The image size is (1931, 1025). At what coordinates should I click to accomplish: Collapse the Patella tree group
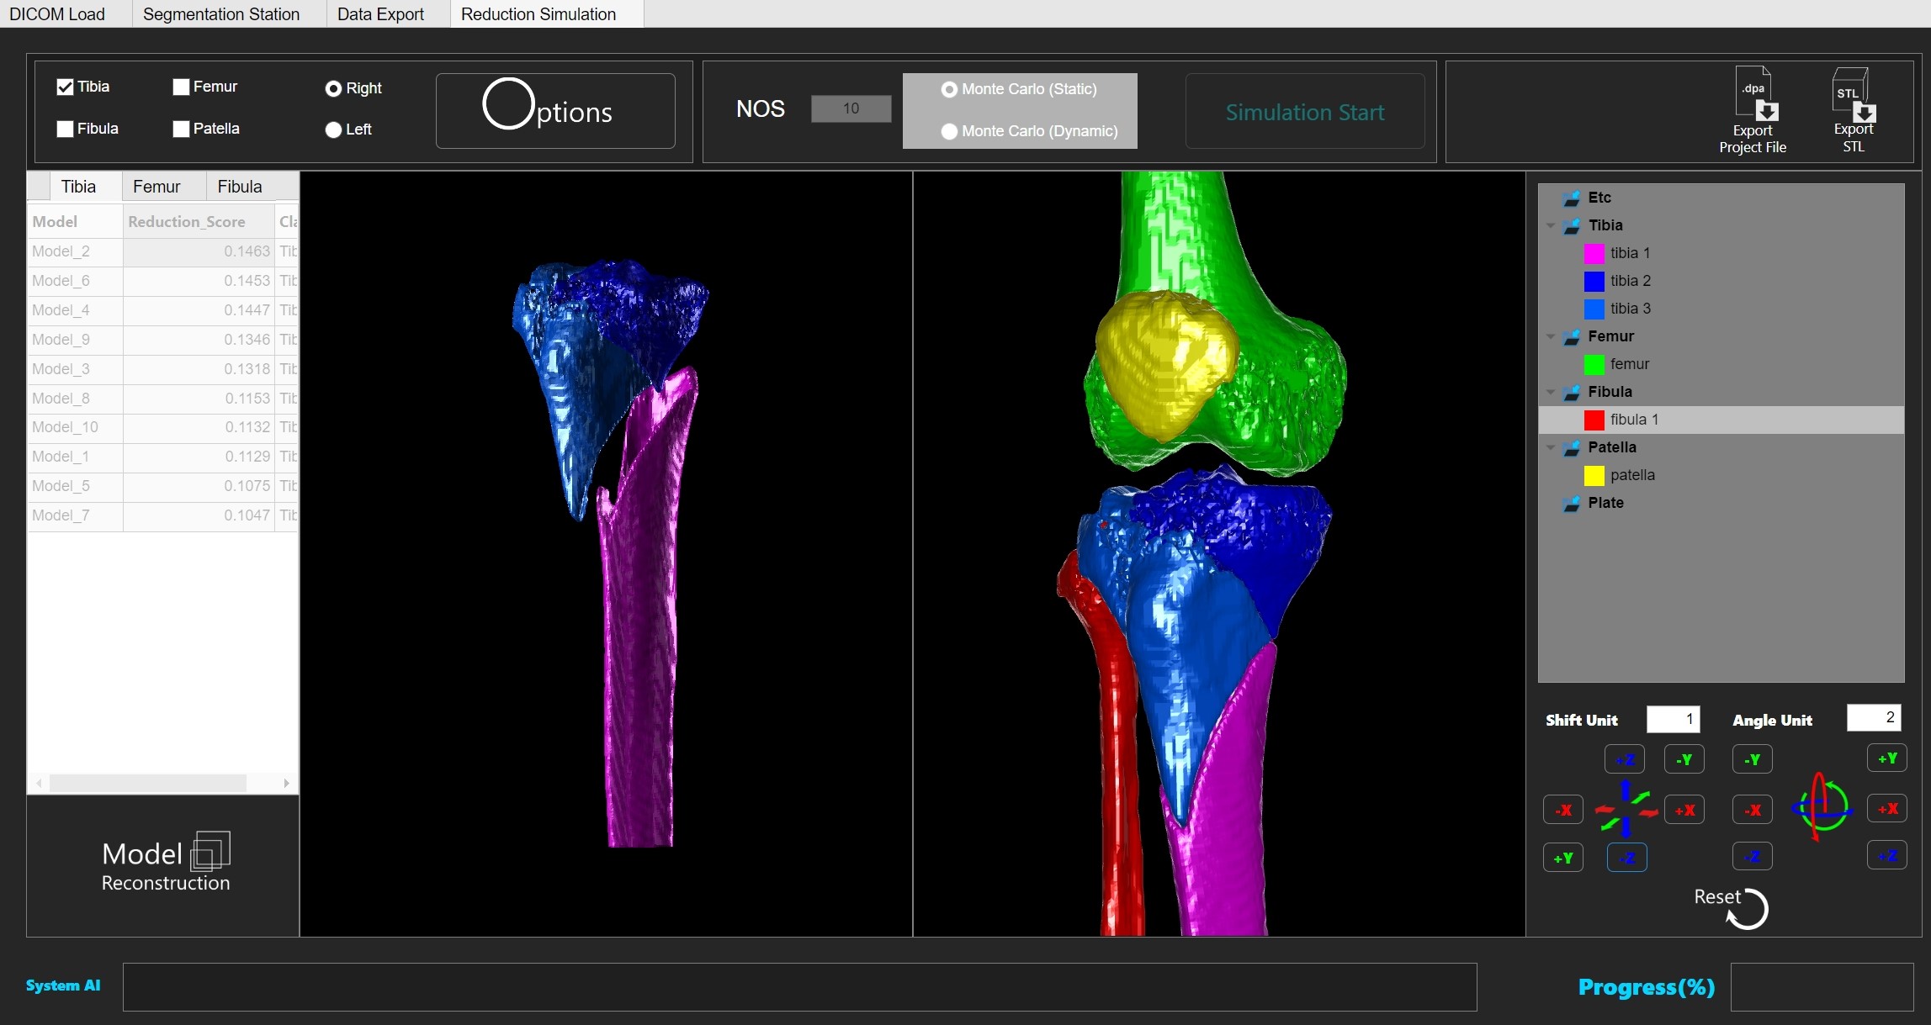pos(1551,447)
